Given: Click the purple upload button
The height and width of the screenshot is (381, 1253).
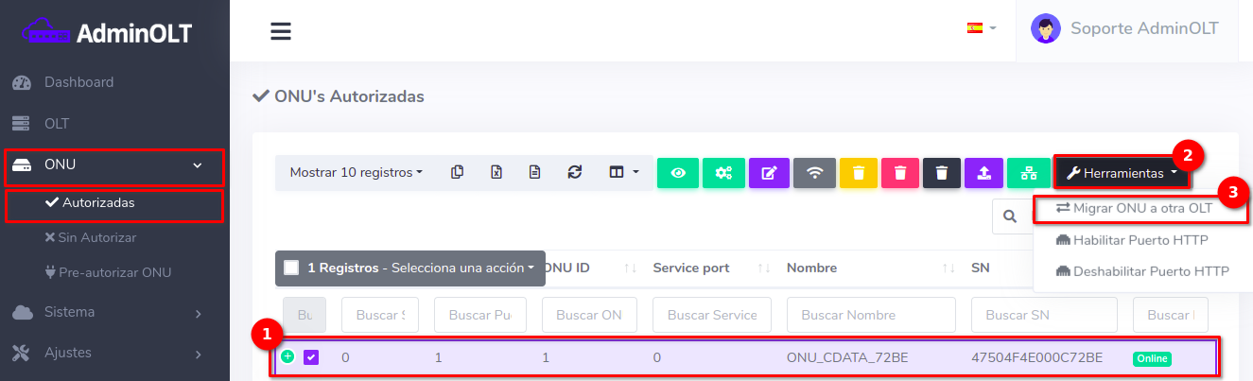Looking at the screenshot, I should coord(983,173).
